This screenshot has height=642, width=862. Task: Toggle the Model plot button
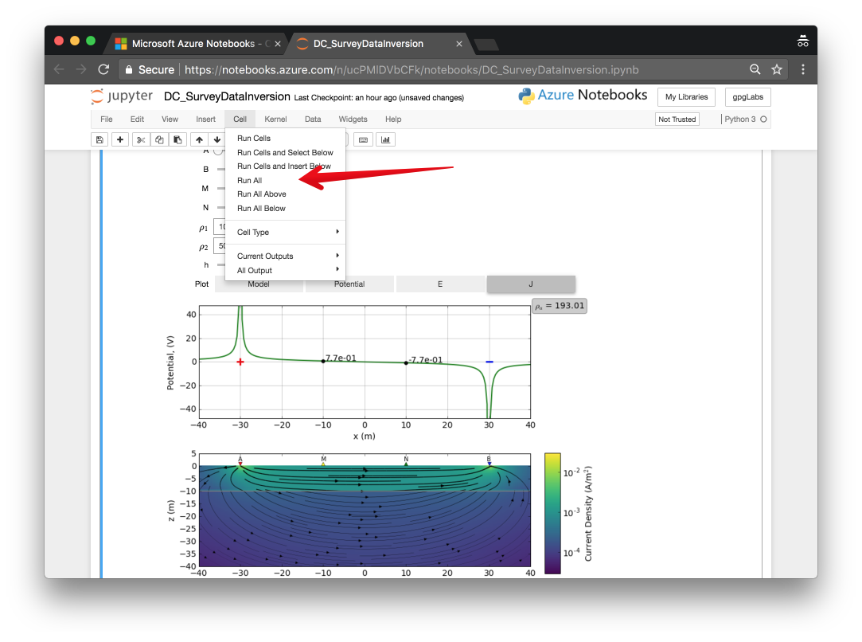tap(259, 284)
